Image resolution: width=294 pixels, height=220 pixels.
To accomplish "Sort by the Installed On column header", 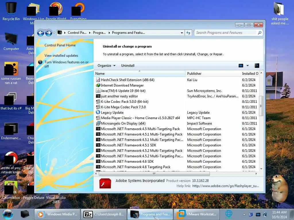I will pyautogui.click(x=250, y=74).
